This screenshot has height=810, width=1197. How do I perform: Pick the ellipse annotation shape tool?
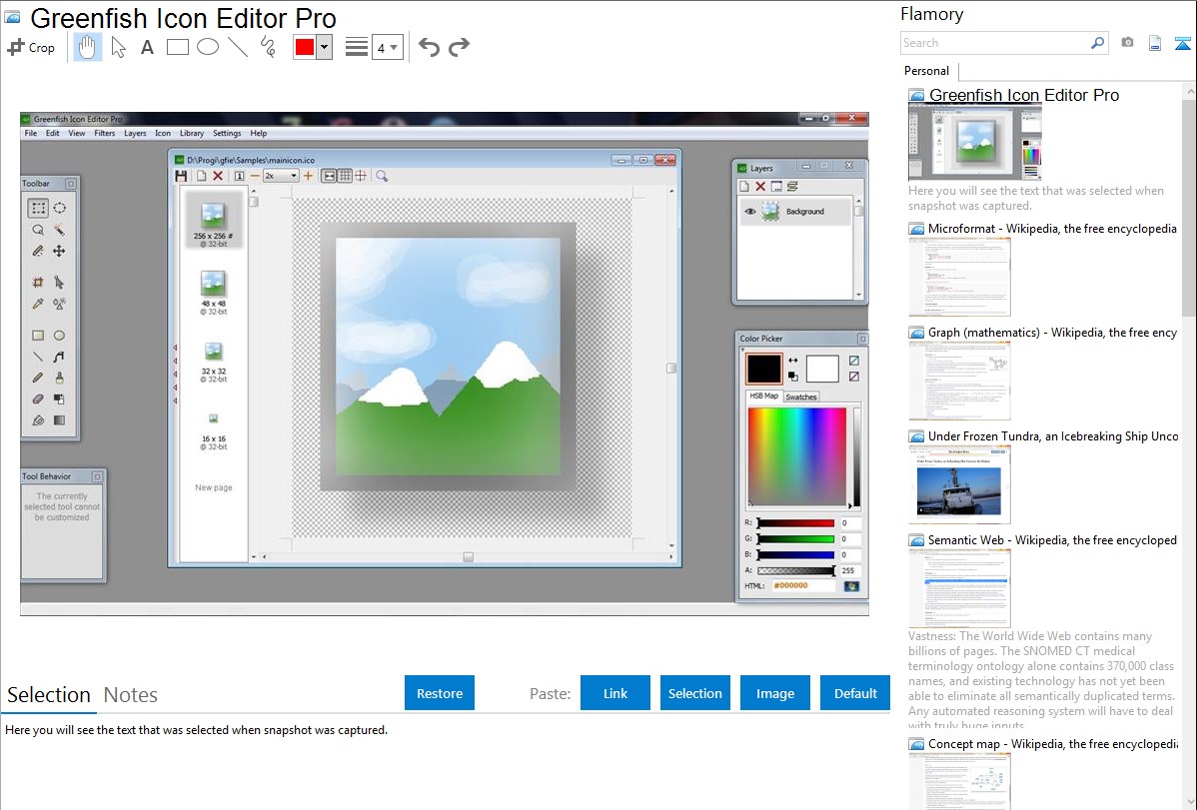208,47
